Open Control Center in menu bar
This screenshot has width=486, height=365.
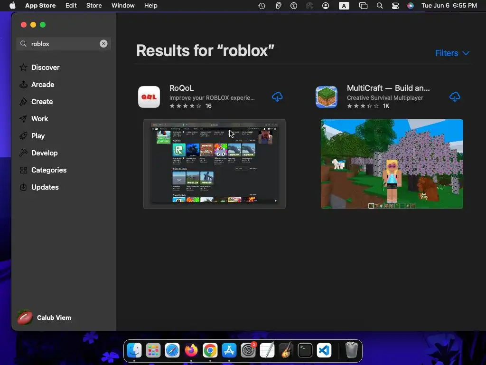click(395, 6)
